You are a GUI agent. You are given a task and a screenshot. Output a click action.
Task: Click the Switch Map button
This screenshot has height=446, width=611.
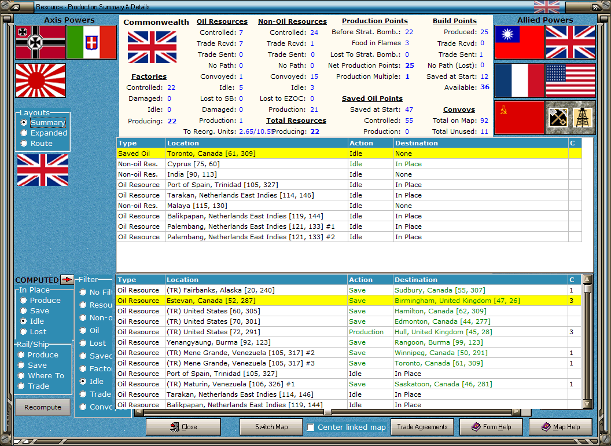pos(271,427)
